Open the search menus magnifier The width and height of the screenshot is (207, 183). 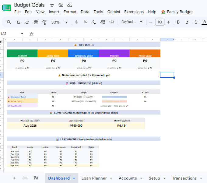pos(9,22)
